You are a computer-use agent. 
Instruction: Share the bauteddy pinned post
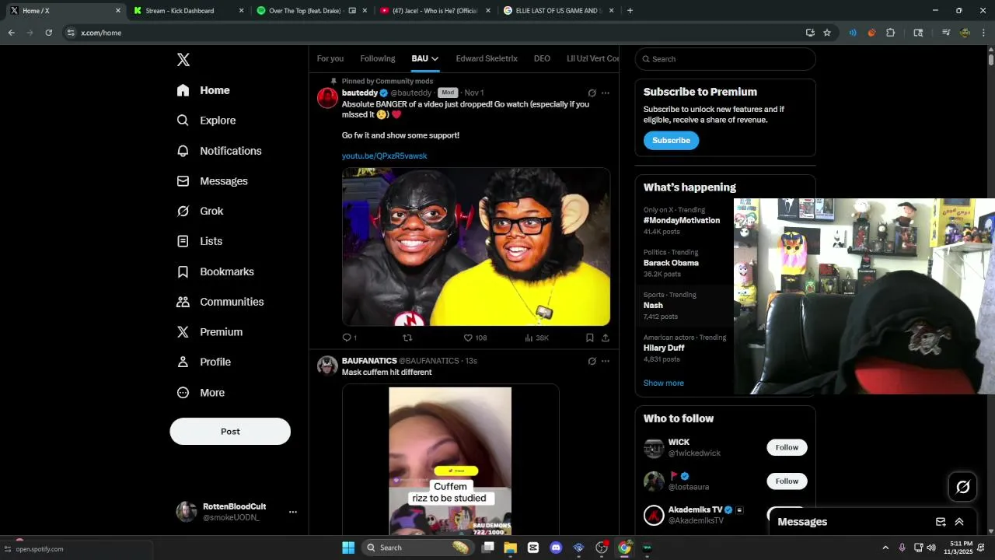[x=606, y=338]
